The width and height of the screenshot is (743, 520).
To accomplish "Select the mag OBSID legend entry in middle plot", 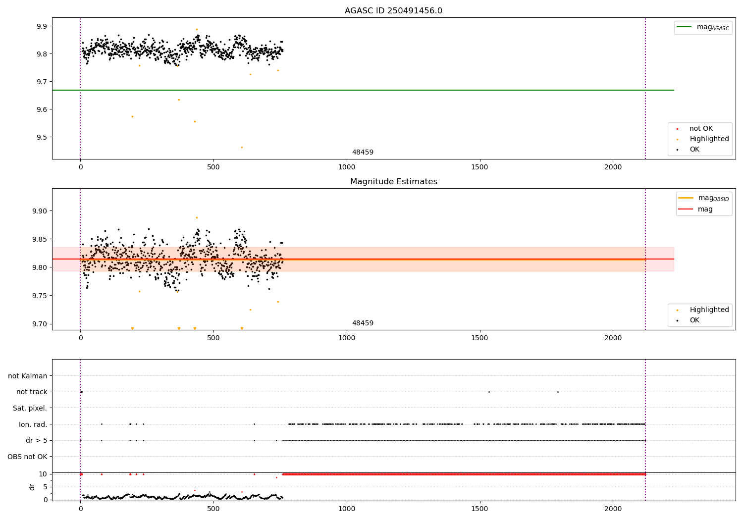I will click(x=704, y=198).
